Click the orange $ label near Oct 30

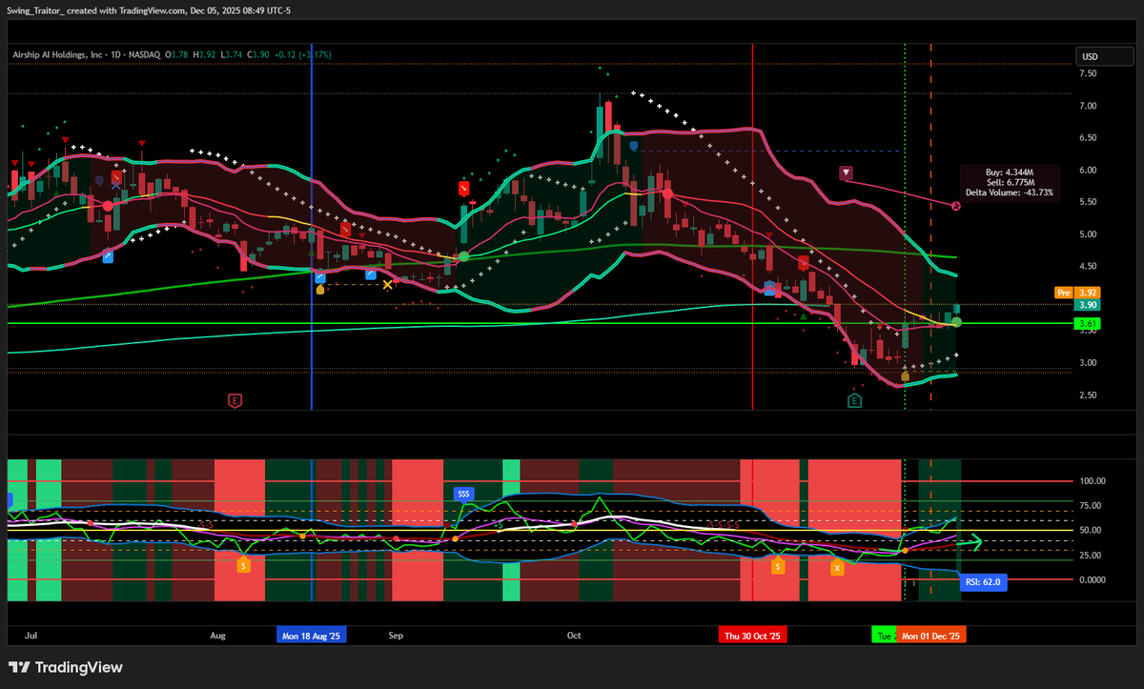pos(779,566)
